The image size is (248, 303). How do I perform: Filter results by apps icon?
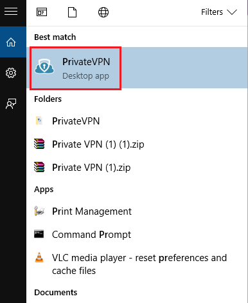[x=42, y=12]
